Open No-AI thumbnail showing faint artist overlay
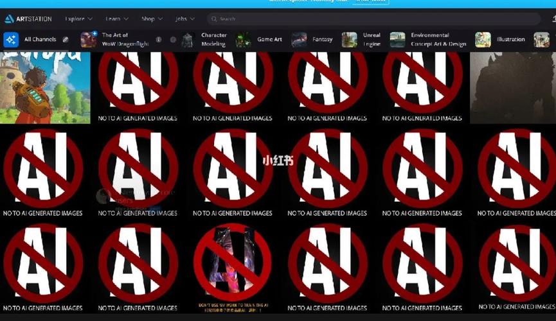Viewport: 556px width, 321px height. (138, 173)
